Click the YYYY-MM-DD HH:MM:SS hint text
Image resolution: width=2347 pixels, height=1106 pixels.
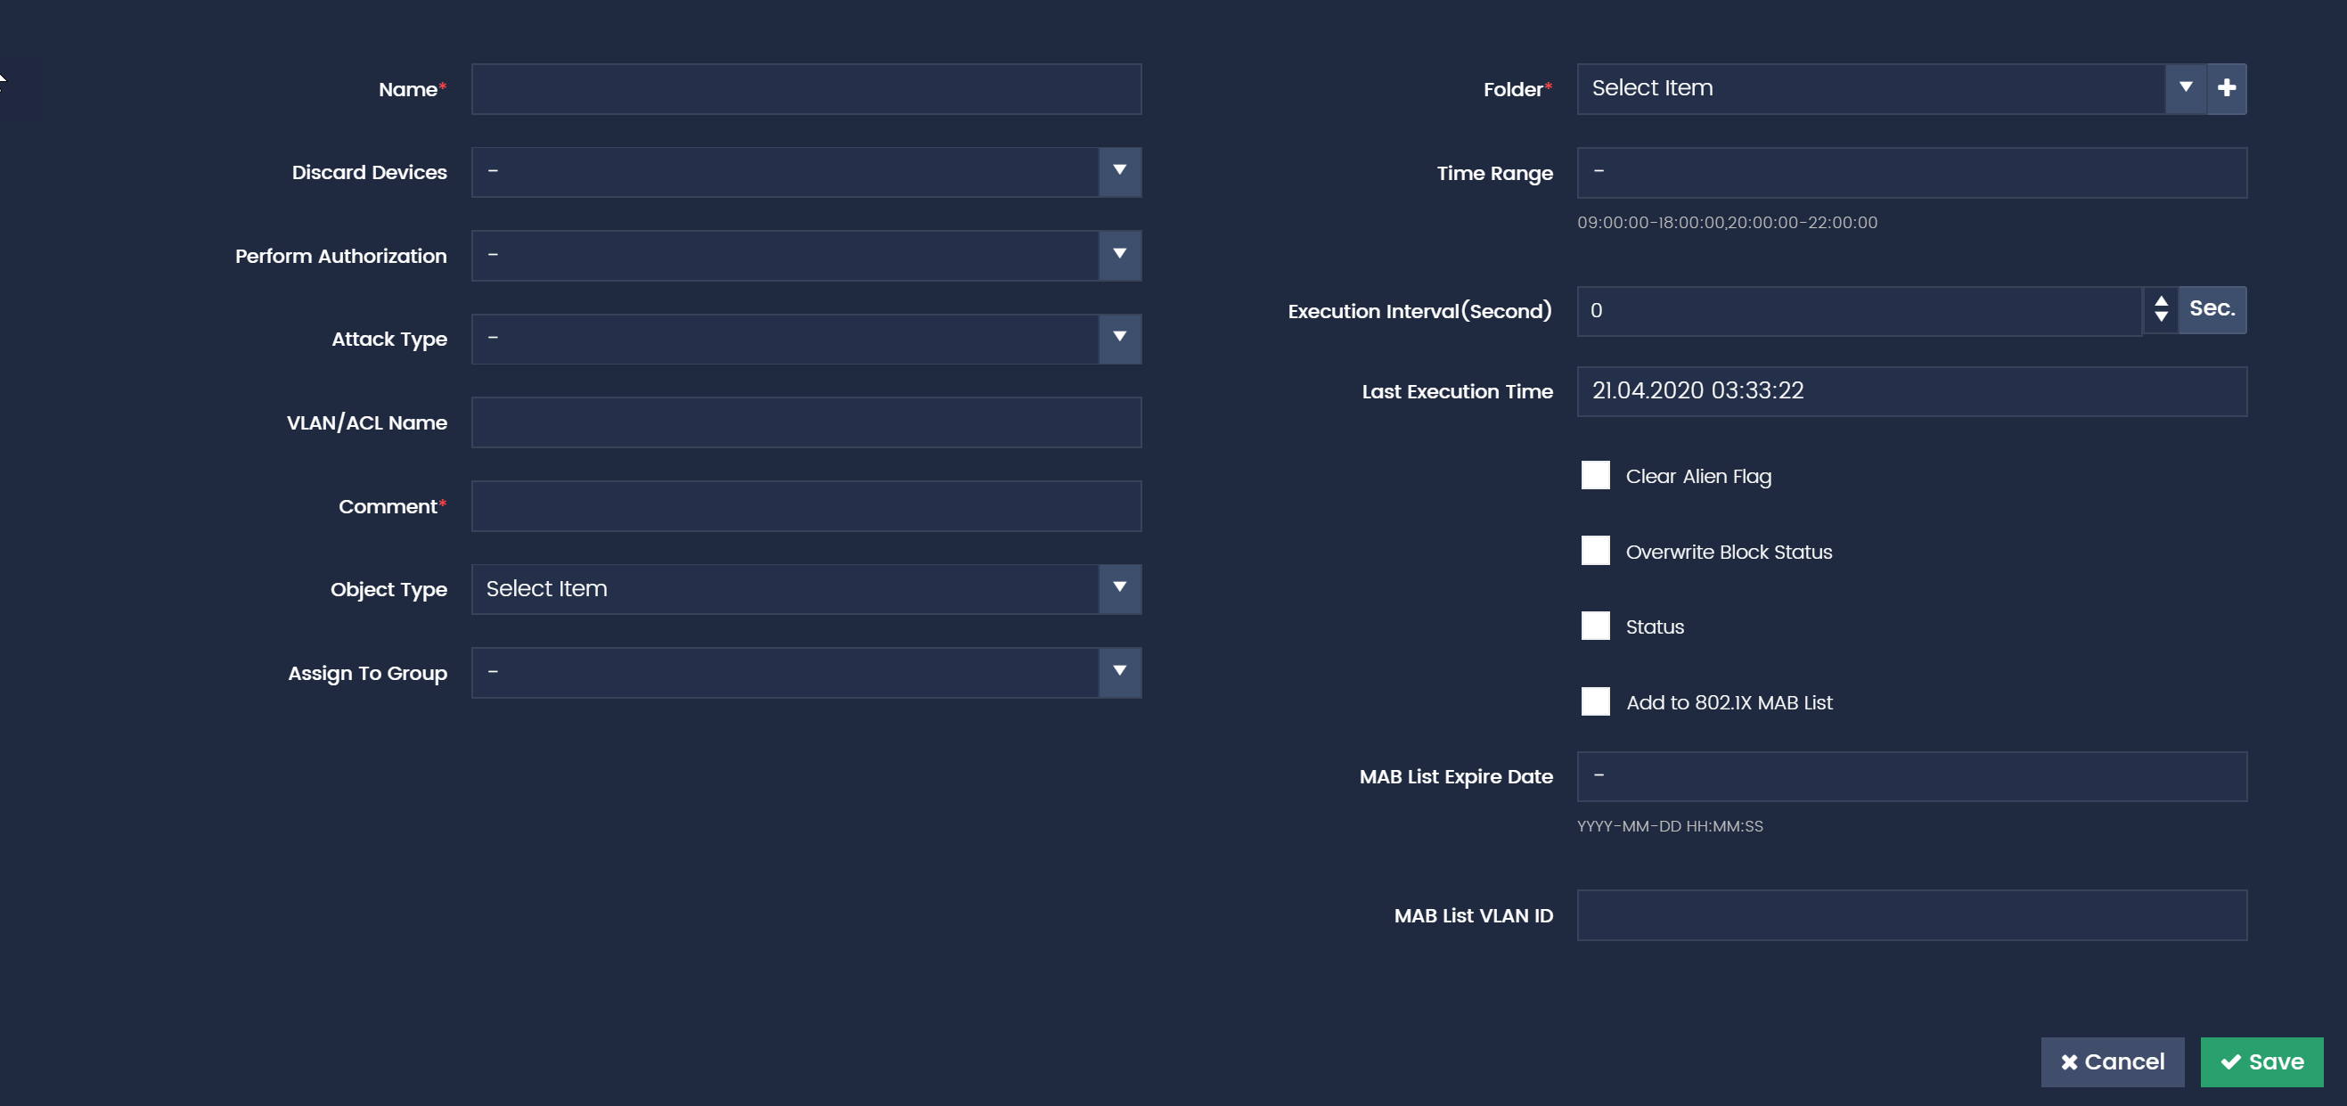[1669, 826]
